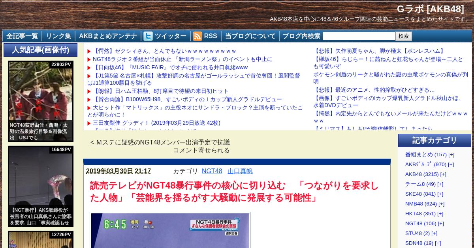Open the 22803PV popular article thumbnail
474x248 pixels.
[41, 101]
